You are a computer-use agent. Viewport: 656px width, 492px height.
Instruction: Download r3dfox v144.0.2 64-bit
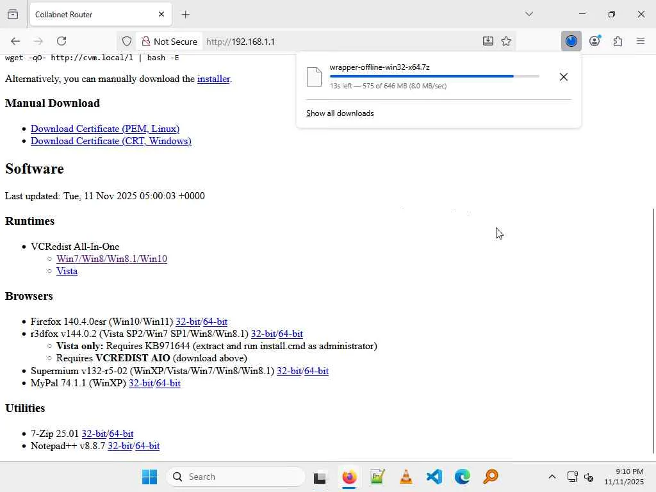(290, 334)
